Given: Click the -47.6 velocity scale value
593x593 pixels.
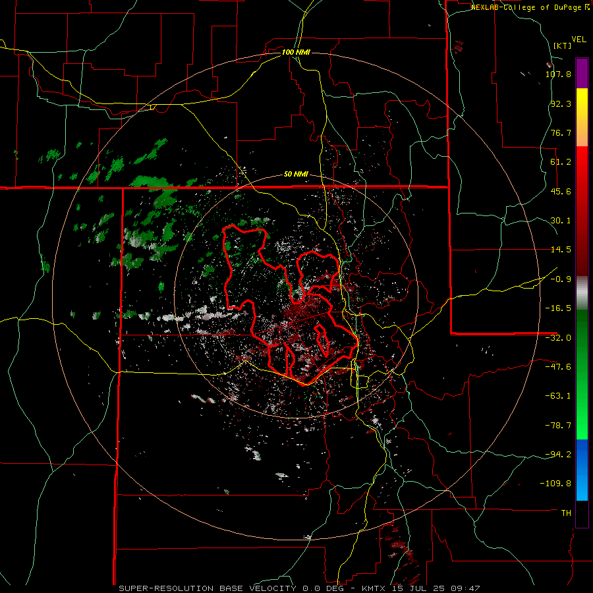Looking at the screenshot, I should click(558, 367).
